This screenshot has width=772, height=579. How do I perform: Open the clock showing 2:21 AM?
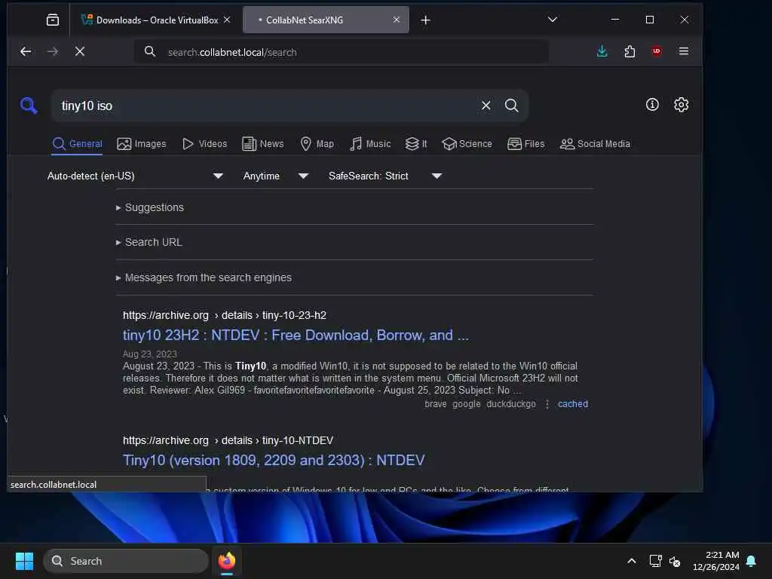(716, 561)
